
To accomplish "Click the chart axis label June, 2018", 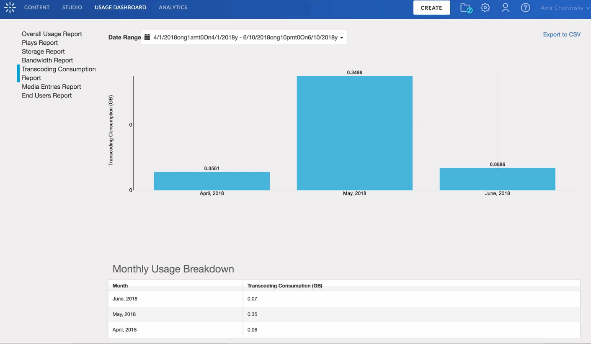I will [x=498, y=193].
